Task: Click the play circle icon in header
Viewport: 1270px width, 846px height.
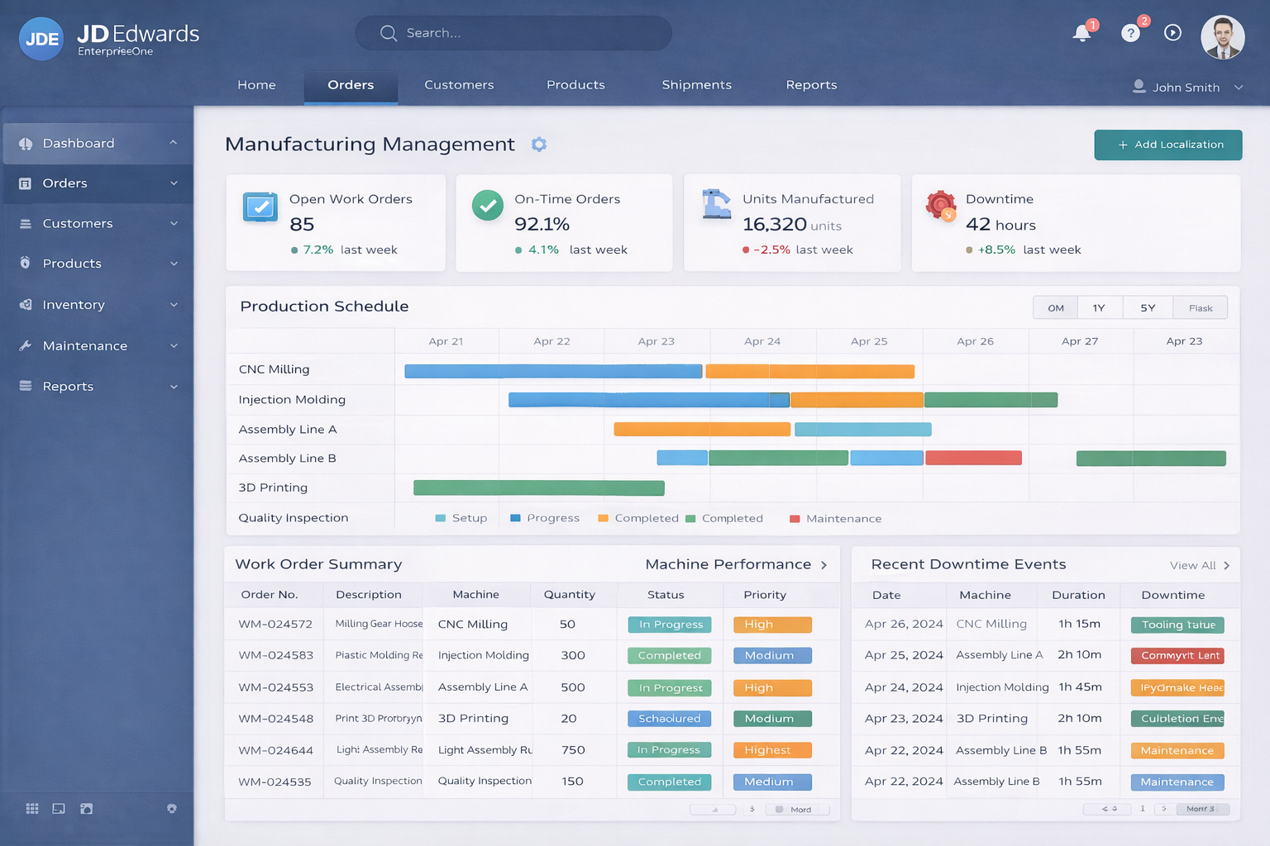Action: coord(1172,33)
